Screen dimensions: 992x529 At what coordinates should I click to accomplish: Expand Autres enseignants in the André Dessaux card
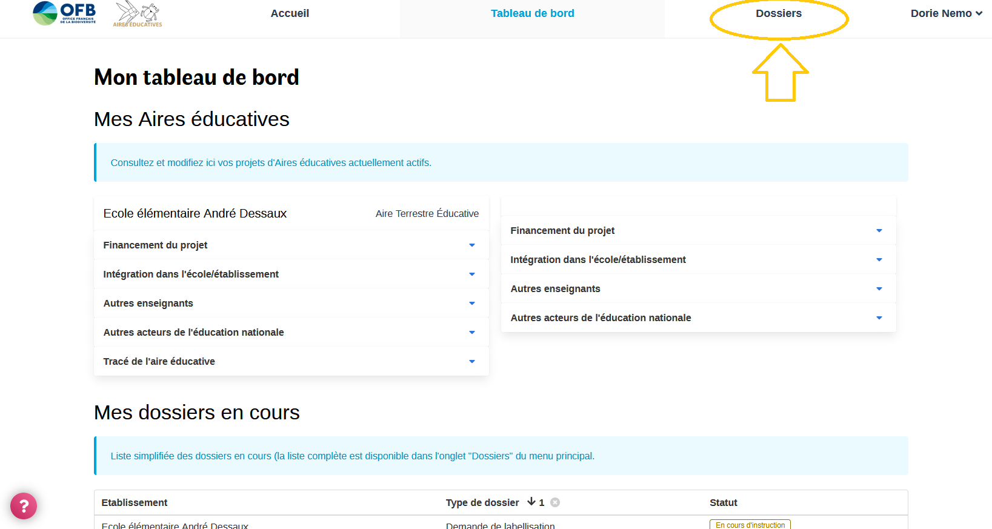pos(291,303)
